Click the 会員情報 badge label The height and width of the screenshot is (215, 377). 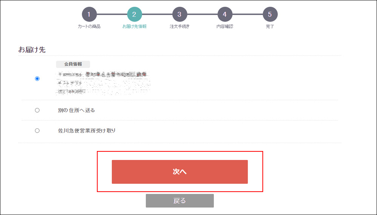(x=73, y=64)
